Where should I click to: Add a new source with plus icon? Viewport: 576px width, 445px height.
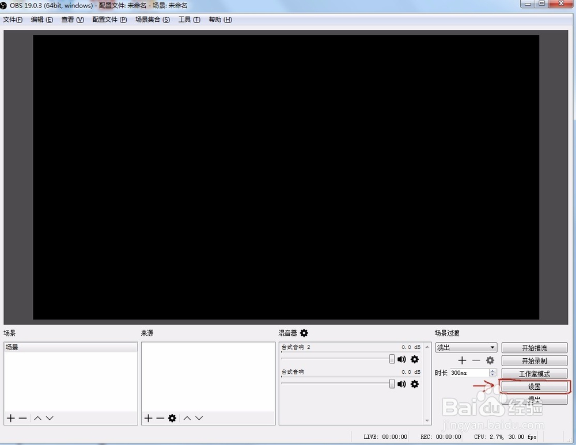pos(148,418)
